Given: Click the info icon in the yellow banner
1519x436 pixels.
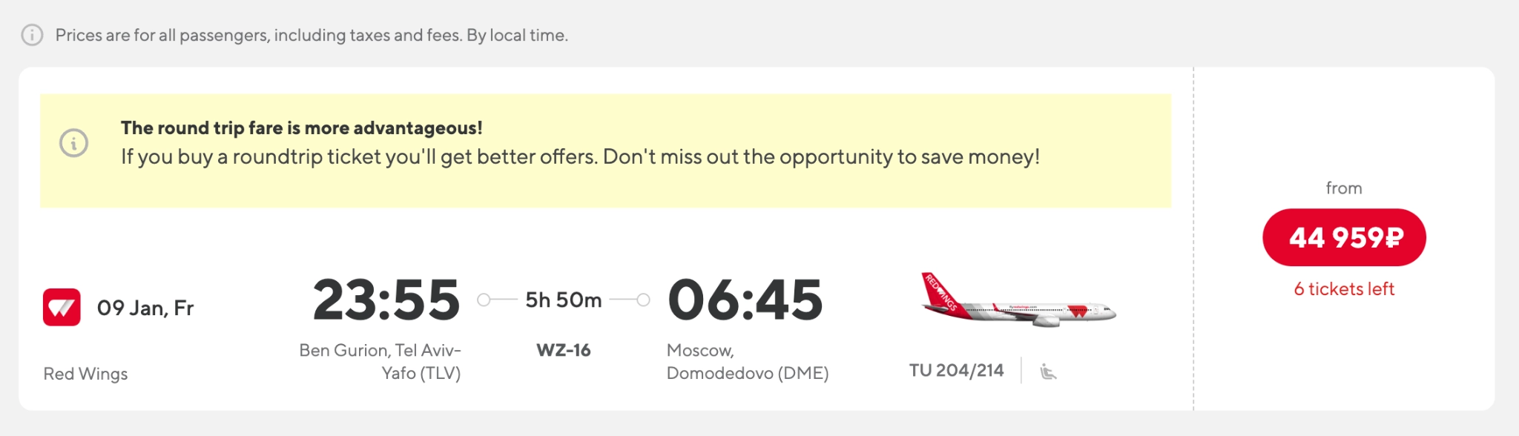Looking at the screenshot, I should (73, 143).
